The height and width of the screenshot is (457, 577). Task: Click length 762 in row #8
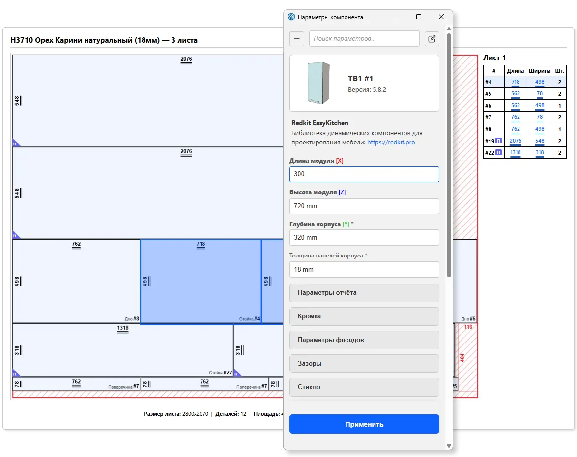coord(515,129)
